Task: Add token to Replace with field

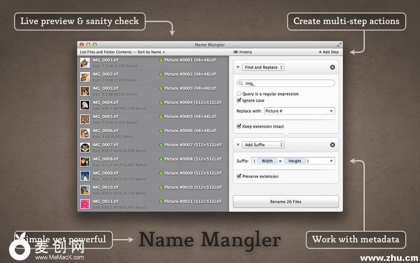Action: pyautogui.click(x=331, y=111)
